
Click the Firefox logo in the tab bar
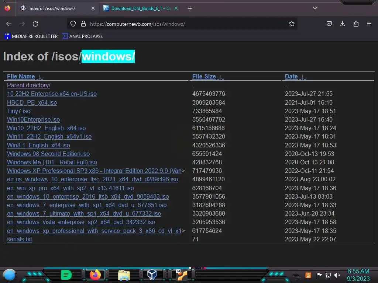click(x=7, y=8)
